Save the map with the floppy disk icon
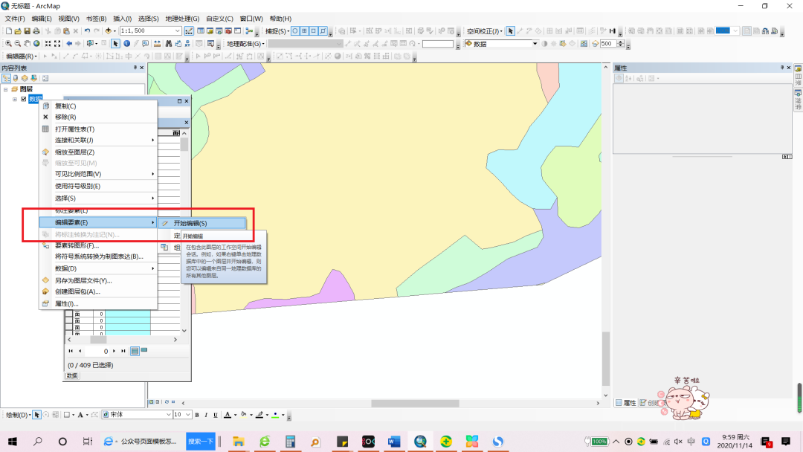The height and width of the screenshot is (452, 803). (28, 31)
